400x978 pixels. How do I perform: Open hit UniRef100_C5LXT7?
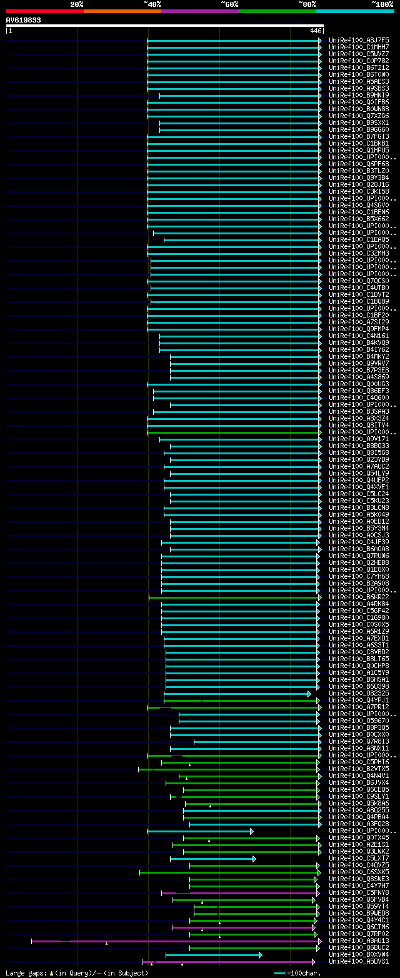pos(359,858)
